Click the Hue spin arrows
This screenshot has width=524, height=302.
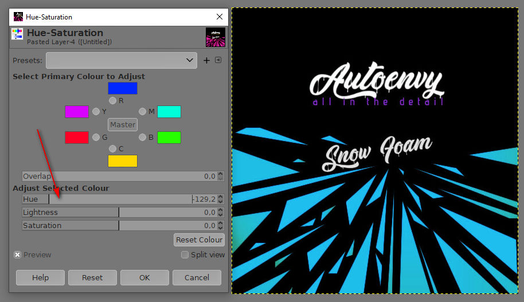pos(221,199)
